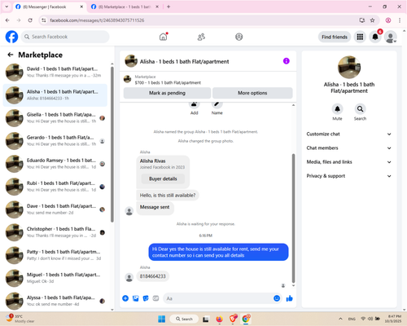Open Alisha group photo thumbnail in right panel
This screenshot has width=407, height=326.
pyautogui.click(x=349, y=67)
